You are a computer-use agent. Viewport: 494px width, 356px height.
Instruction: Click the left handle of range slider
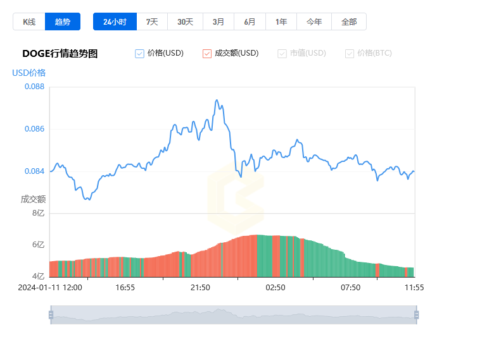click(x=51, y=315)
